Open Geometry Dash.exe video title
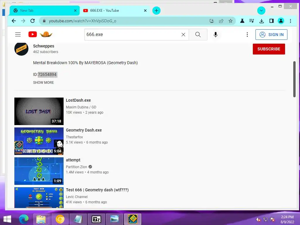The width and height of the screenshot is (300, 225). [84, 130]
